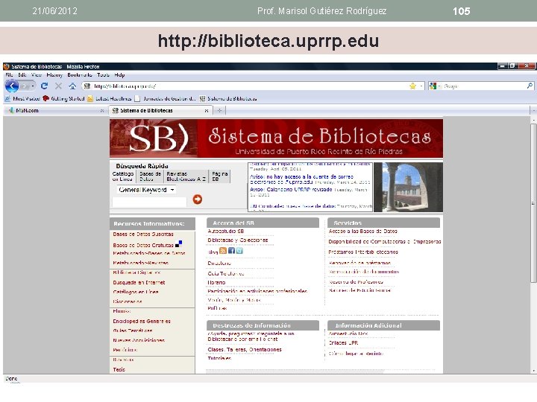Screen dimensions: 537x402
Task: Open Bases de Datos Gratuitas link
Action: coord(143,245)
